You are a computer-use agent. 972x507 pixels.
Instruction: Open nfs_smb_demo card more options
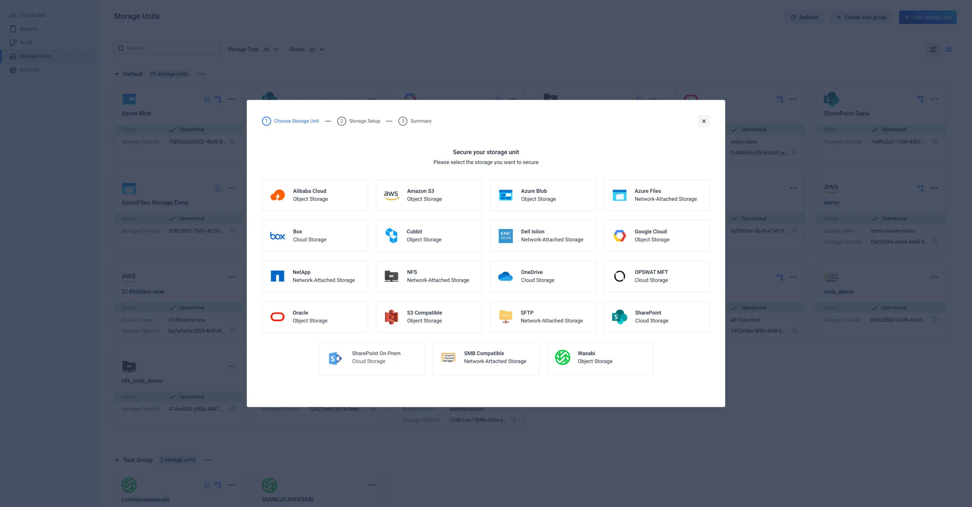pyautogui.click(x=232, y=366)
